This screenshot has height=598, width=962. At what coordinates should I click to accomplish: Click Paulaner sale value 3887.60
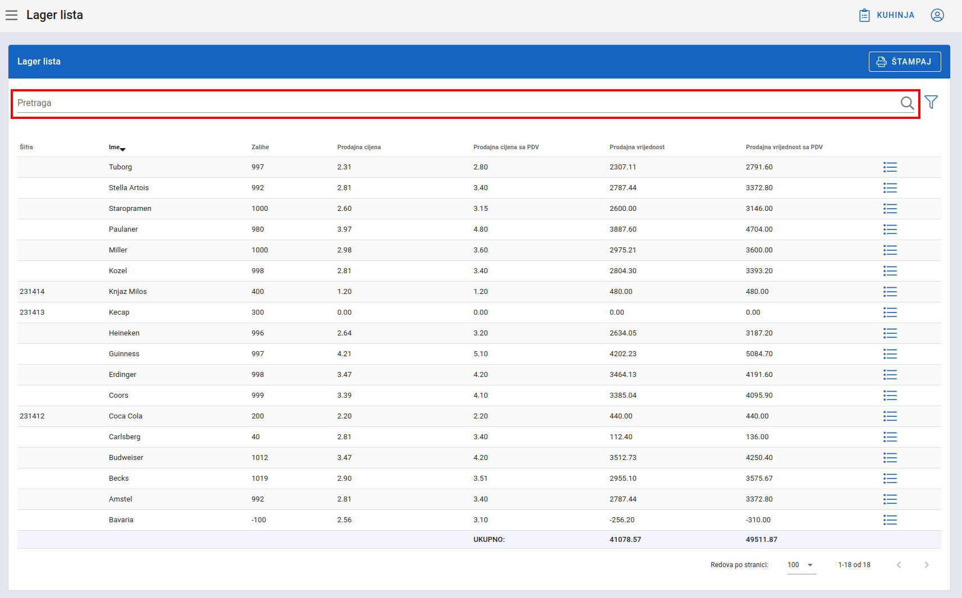click(623, 229)
